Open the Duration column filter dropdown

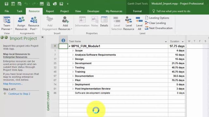(183, 42)
